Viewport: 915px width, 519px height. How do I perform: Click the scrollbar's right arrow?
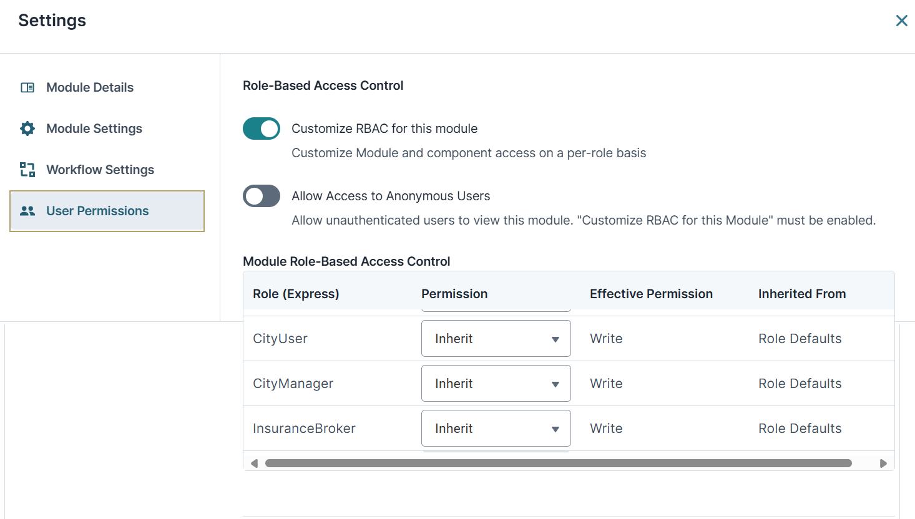(x=883, y=463)
